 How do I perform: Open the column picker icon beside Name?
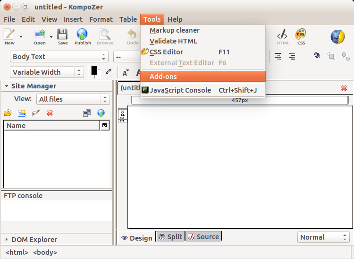[x=105, y=125]
